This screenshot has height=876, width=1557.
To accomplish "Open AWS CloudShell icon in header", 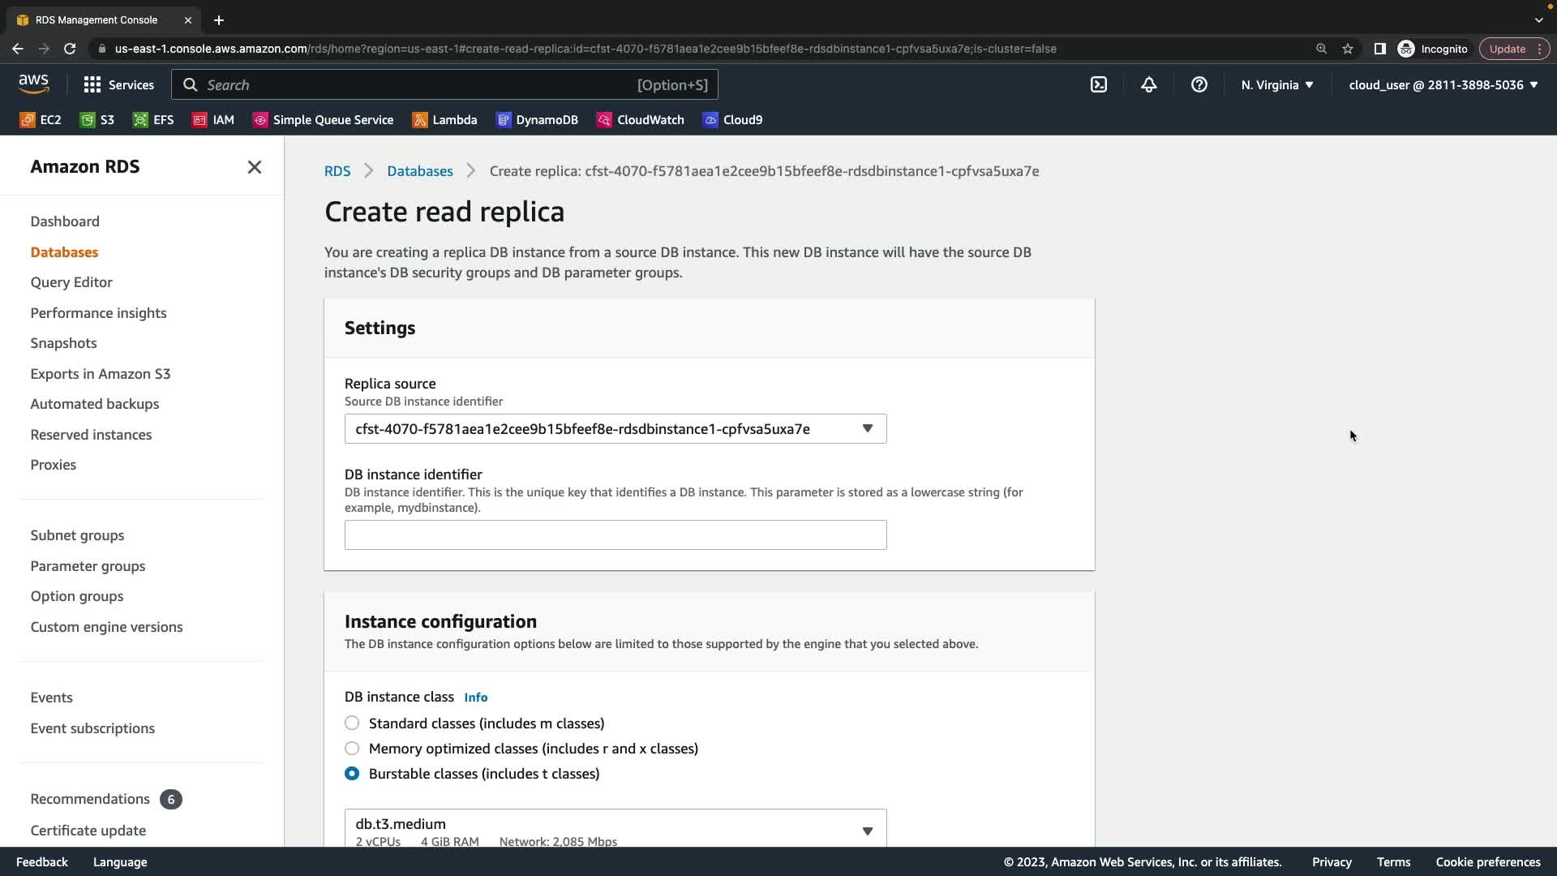I will 1099,84.
